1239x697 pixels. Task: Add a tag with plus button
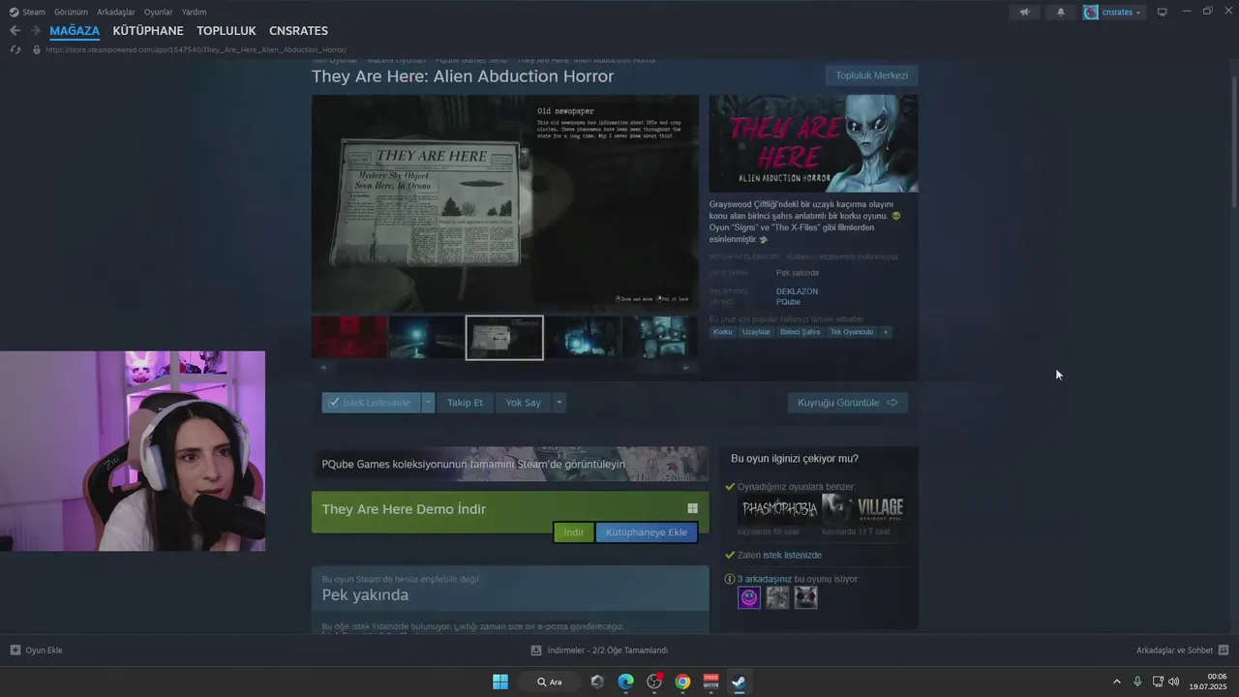point(885,332)
